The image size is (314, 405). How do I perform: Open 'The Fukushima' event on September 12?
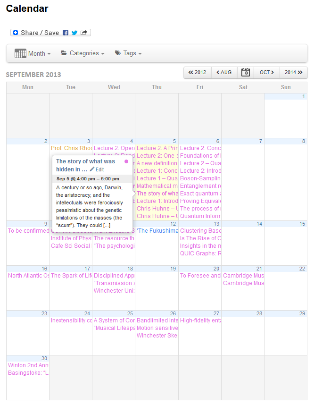[x=157, y=231]
